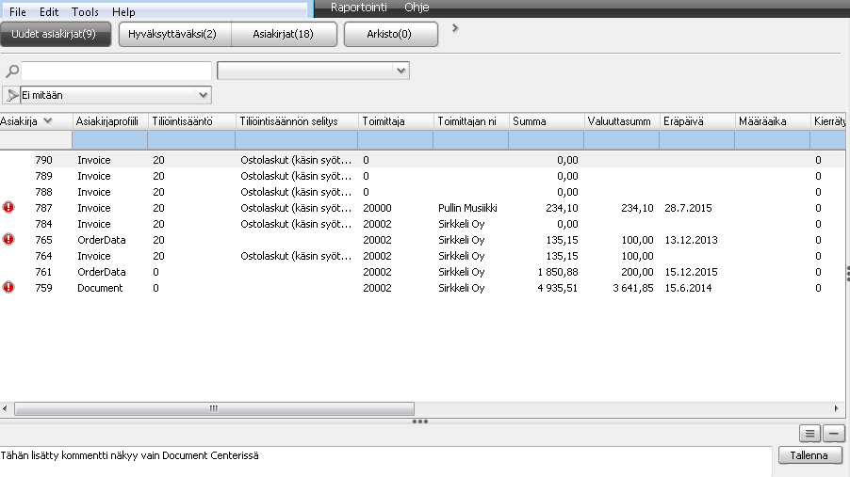This screenshot has height=477, width=850.
Task: Click the Valuuttasumm column header
Action: coord(622,121)
